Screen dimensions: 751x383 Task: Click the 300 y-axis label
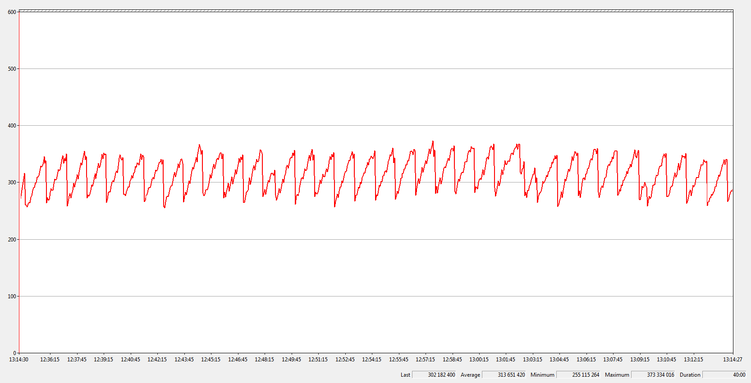(12, 182)
